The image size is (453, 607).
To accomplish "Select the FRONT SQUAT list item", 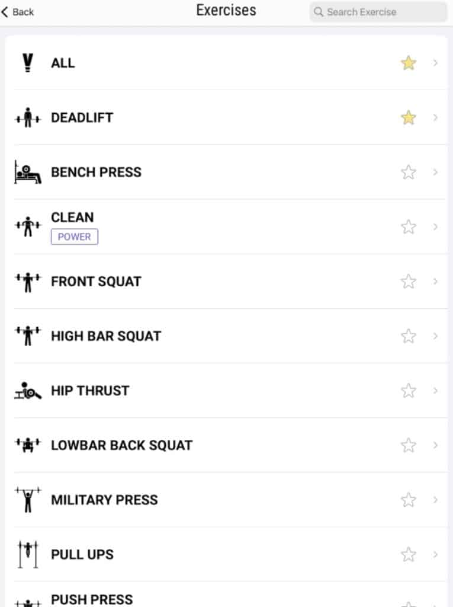I will tap(96, 282).
